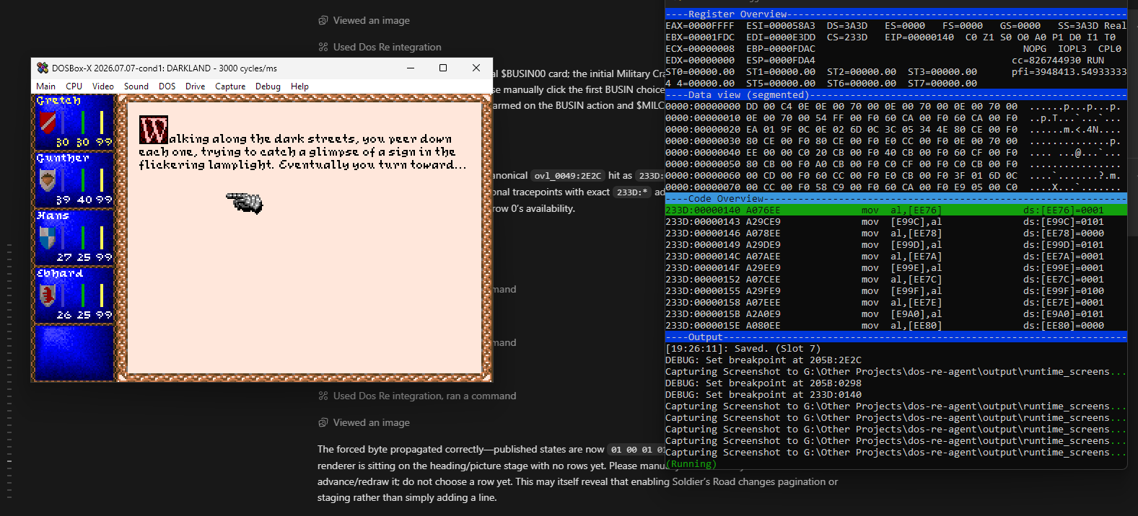Open the Sound menu in DOSBox-X
Image resolution: width=1138 pixels, height=516 pixels.
coord(136,86)
